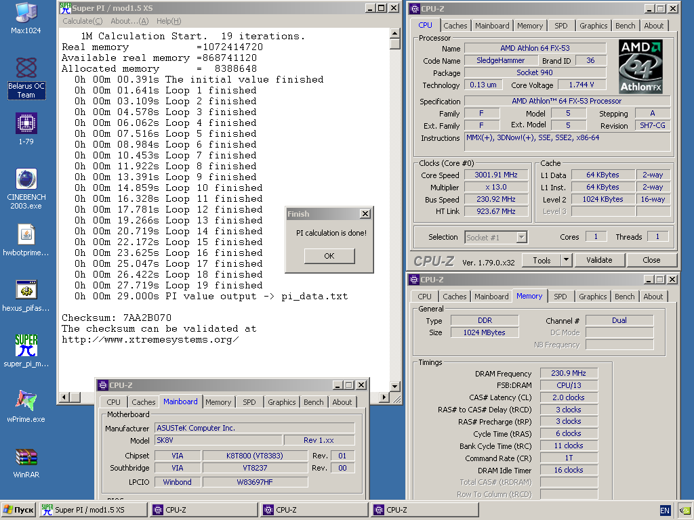Click the CAS# Latency value 2.0 clocks
Viewport: 694px width, 520px height.
pos(569,398)
